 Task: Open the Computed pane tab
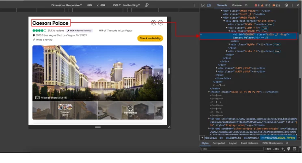[218, 143]
